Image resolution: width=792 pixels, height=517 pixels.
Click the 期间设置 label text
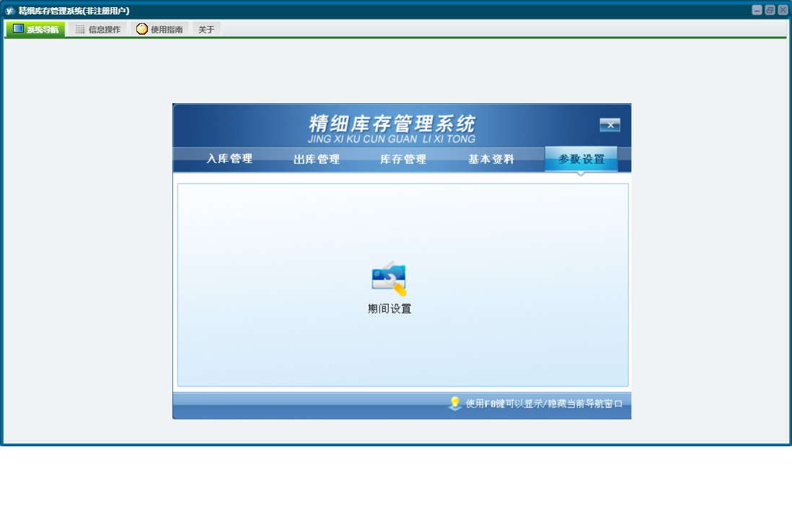390,308
